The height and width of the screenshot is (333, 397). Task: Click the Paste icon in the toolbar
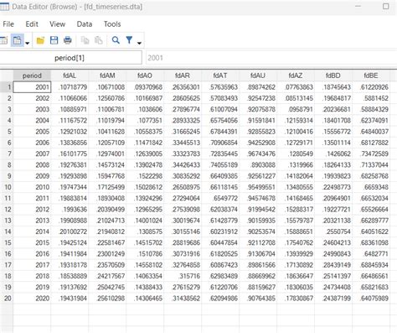pos(98,40)
